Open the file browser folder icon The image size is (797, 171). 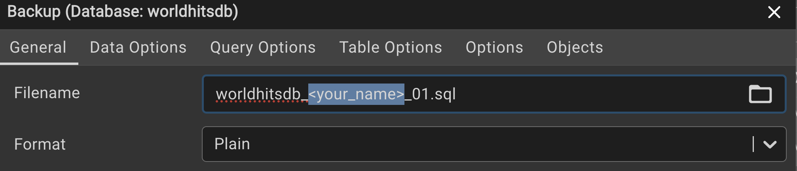coord(760,94)
